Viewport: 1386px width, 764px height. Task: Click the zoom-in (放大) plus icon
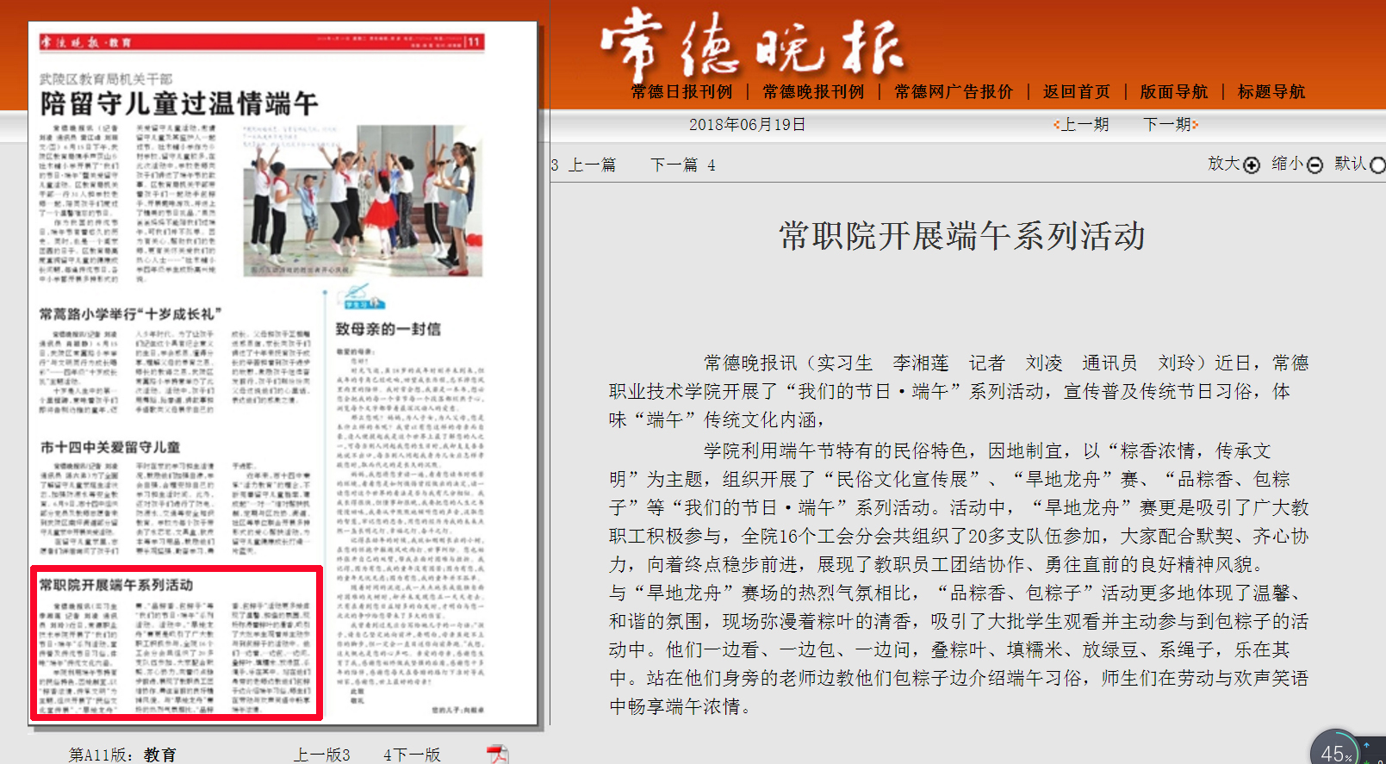coord(1252,165)
